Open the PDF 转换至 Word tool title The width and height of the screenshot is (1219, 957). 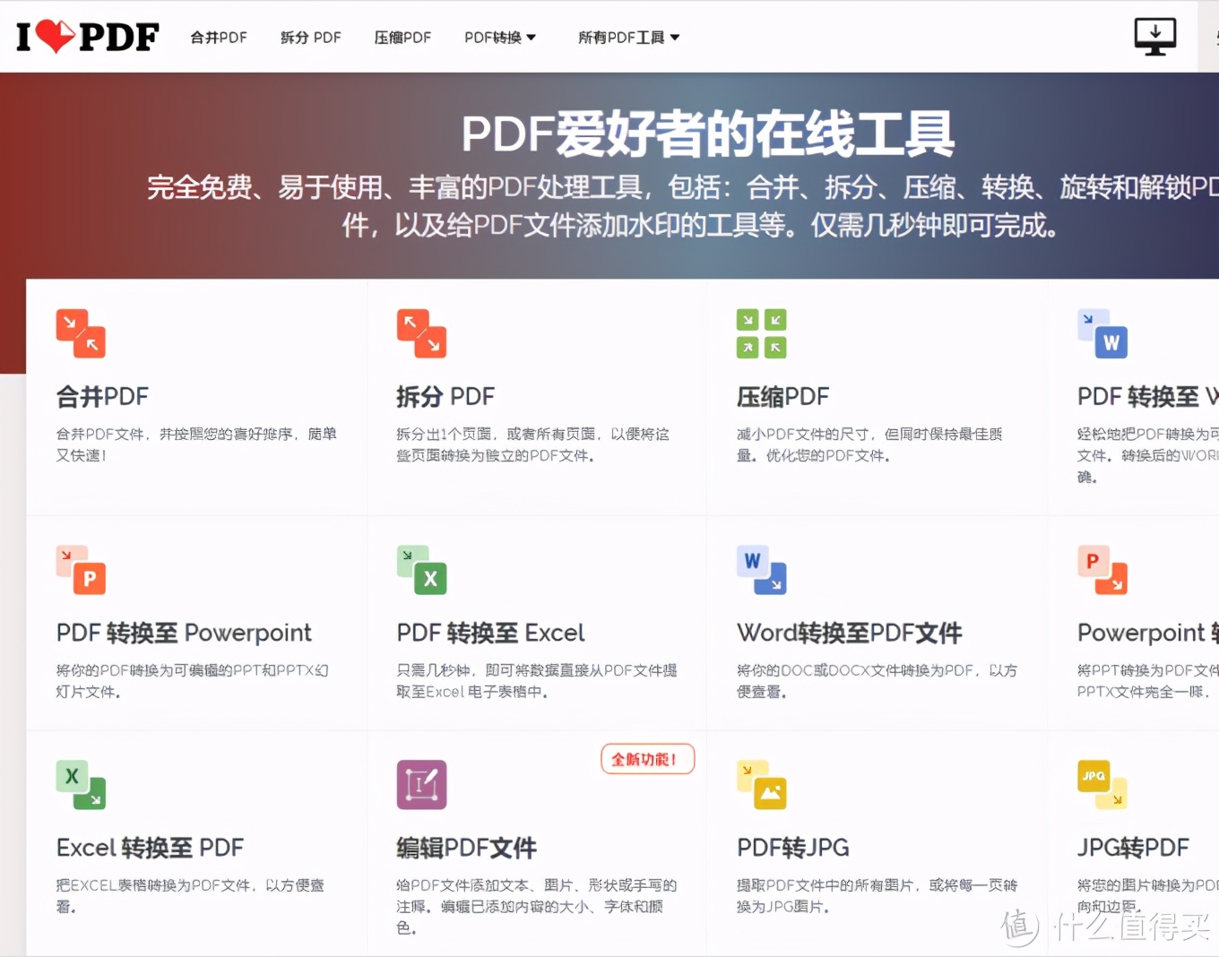point(1148,396)
